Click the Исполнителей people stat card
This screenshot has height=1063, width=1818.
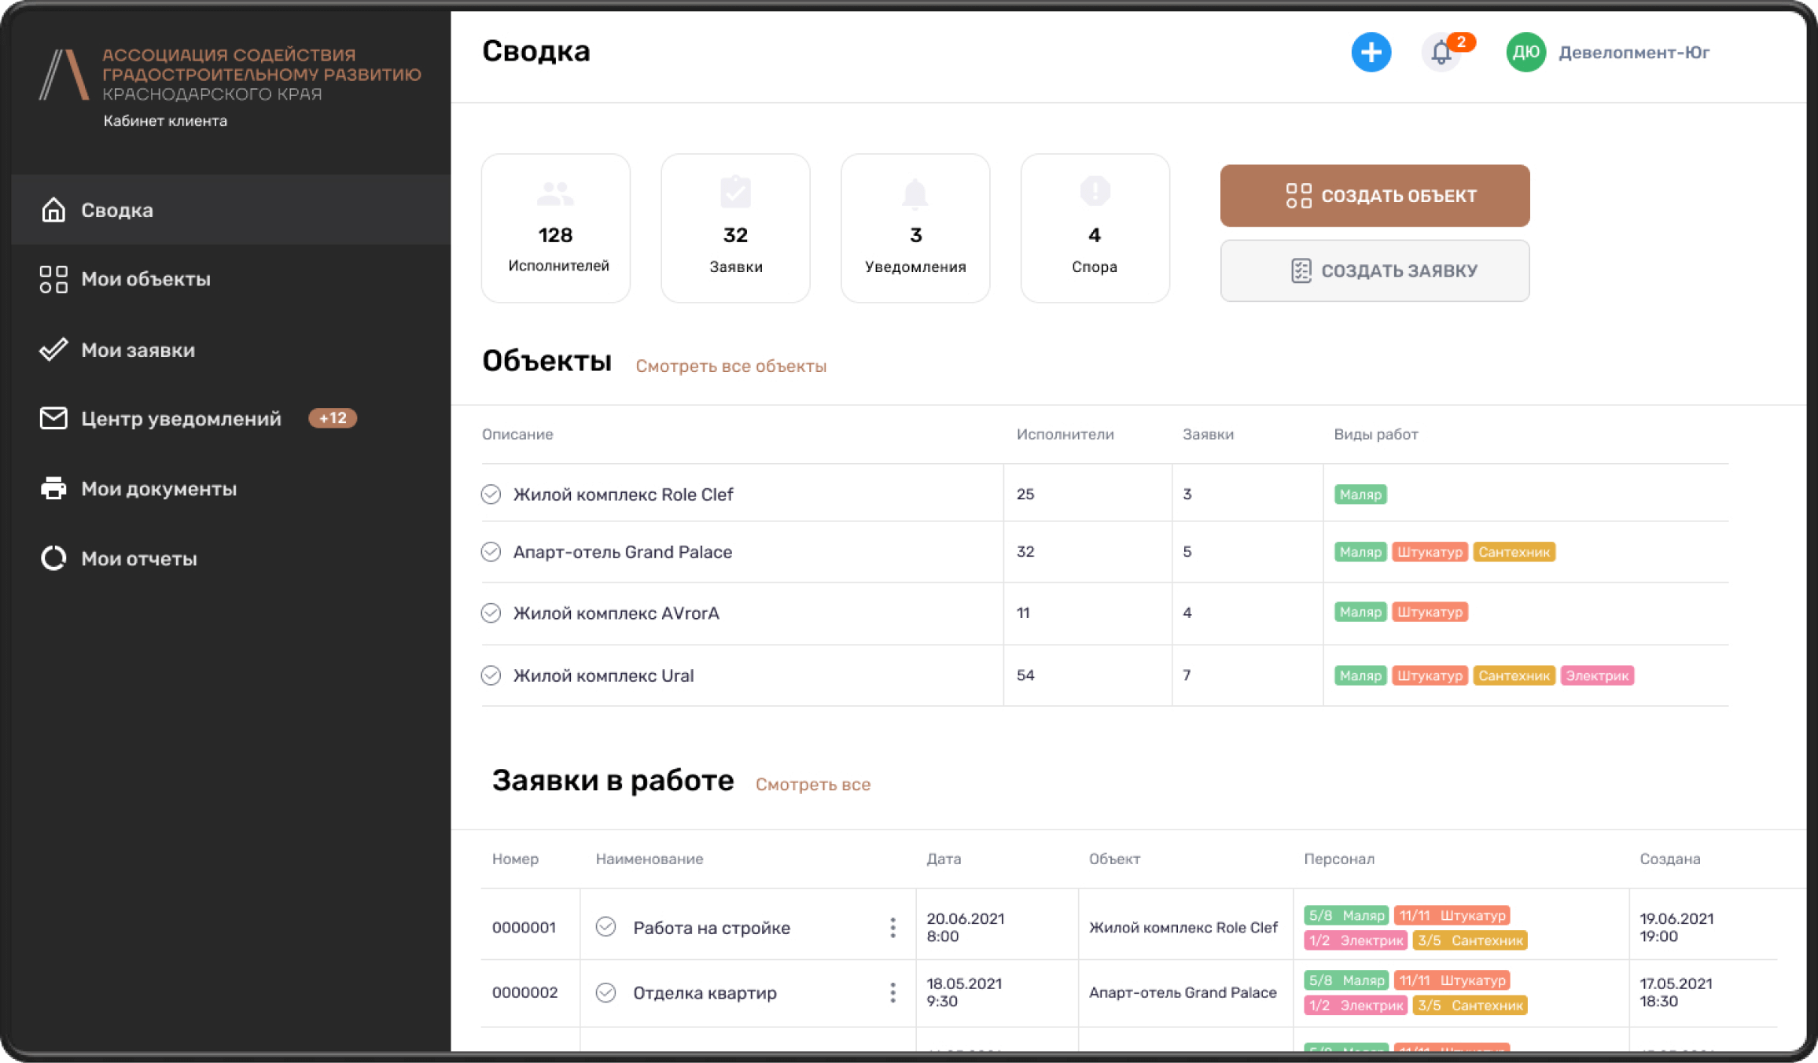[556, 228]
